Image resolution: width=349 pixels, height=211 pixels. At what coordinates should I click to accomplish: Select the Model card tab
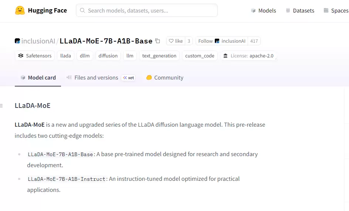(x=38, y=78)
